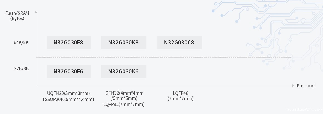The image size is (323, 114).
Task: Click the upward Y-axis arrowhead
Action: pos(36,13)
